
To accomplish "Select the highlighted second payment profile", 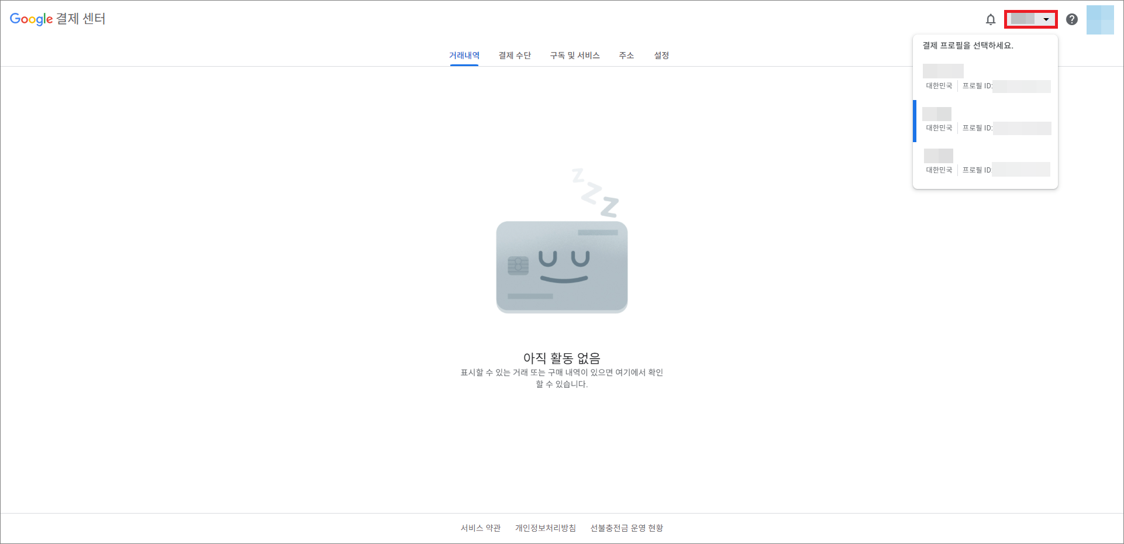I will 985,121.
